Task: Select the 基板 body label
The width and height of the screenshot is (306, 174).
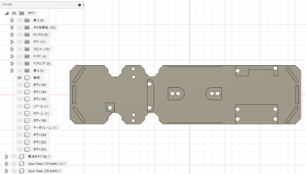Action: [x=37, y=78]
